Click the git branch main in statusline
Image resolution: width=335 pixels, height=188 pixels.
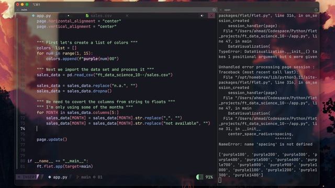86,177
